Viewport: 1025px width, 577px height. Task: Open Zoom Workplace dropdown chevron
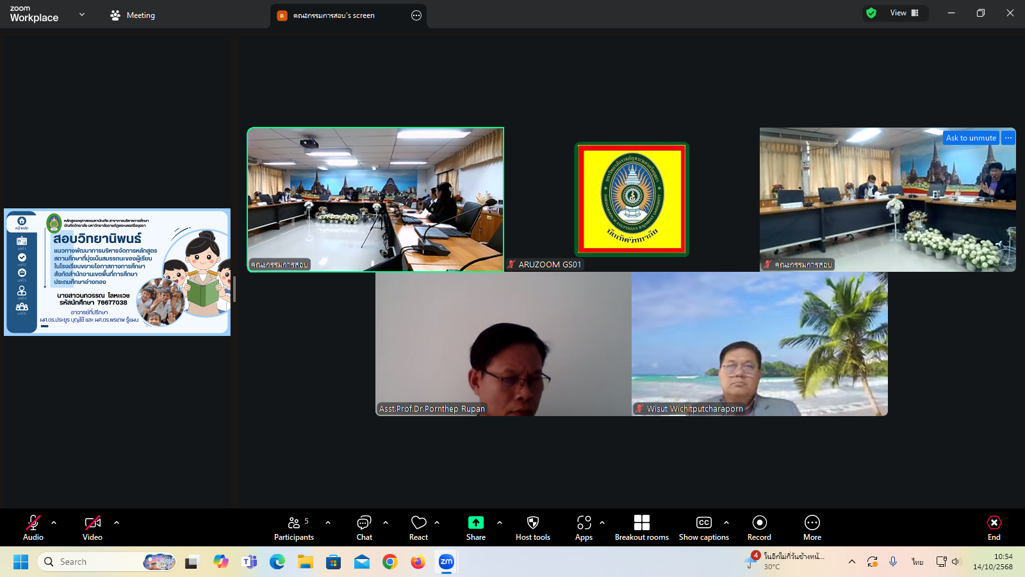coord(82,14)
